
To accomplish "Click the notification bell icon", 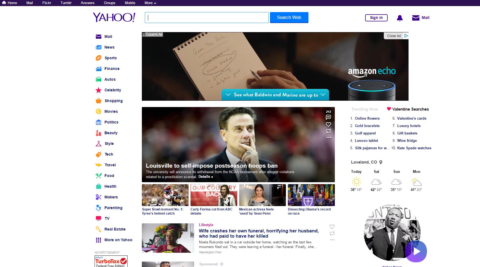I will click(x=400, y=18).
